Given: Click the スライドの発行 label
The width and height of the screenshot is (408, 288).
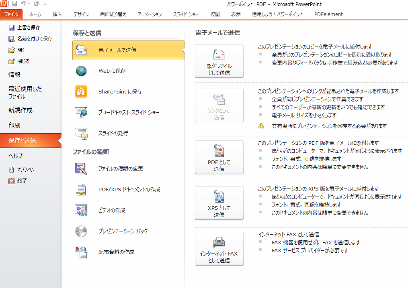Looking at the screenshot, I should coord(113,133).
